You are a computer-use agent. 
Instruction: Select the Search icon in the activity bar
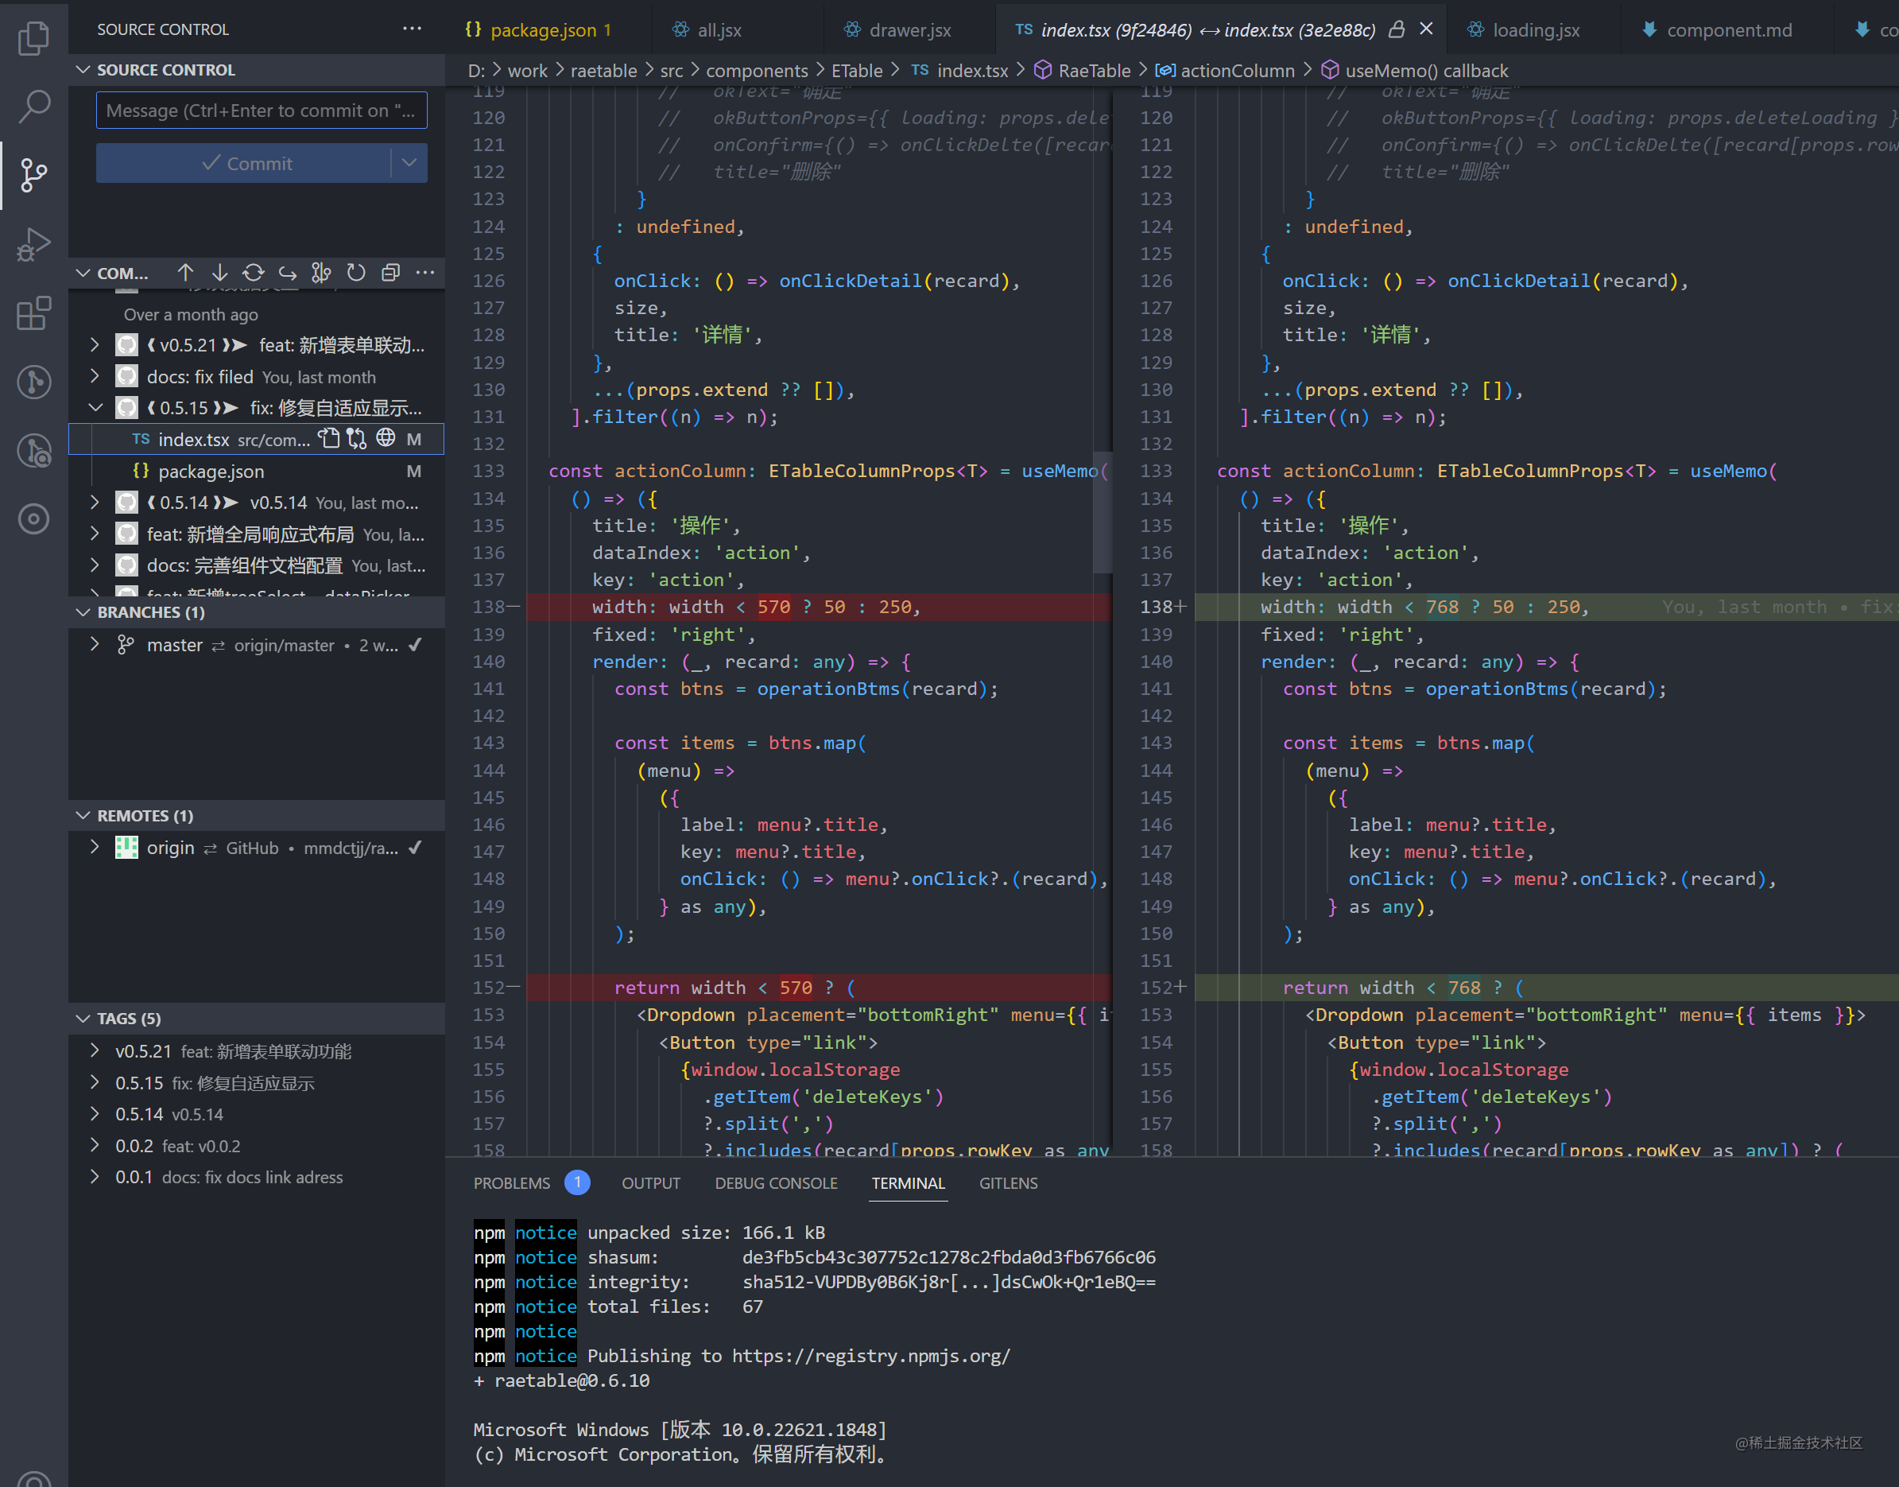pos(35,104)
